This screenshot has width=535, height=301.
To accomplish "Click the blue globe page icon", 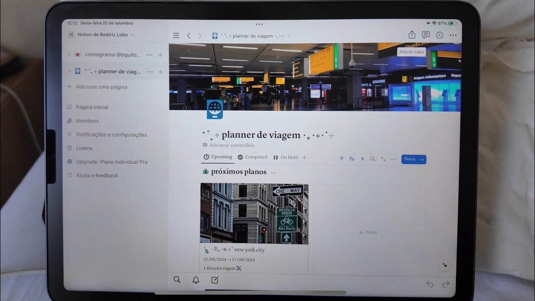I will [215, 110].
